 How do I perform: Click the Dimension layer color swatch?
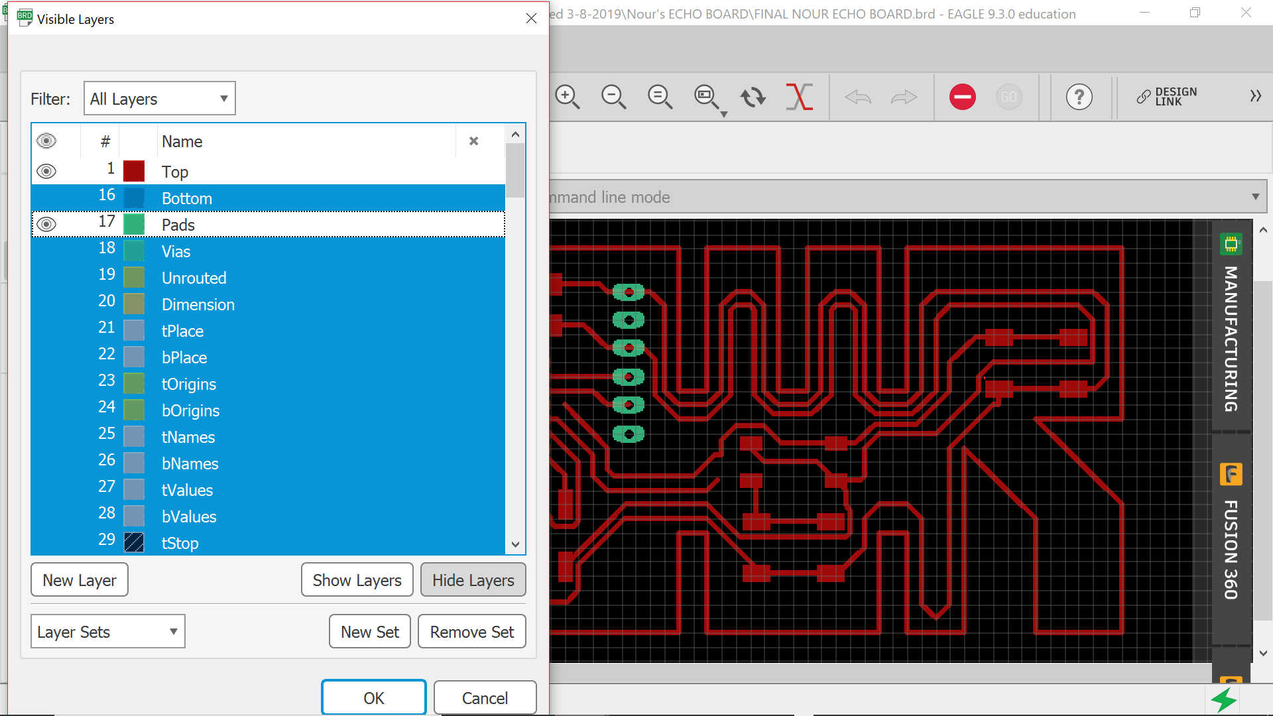[x=134, y=304]
